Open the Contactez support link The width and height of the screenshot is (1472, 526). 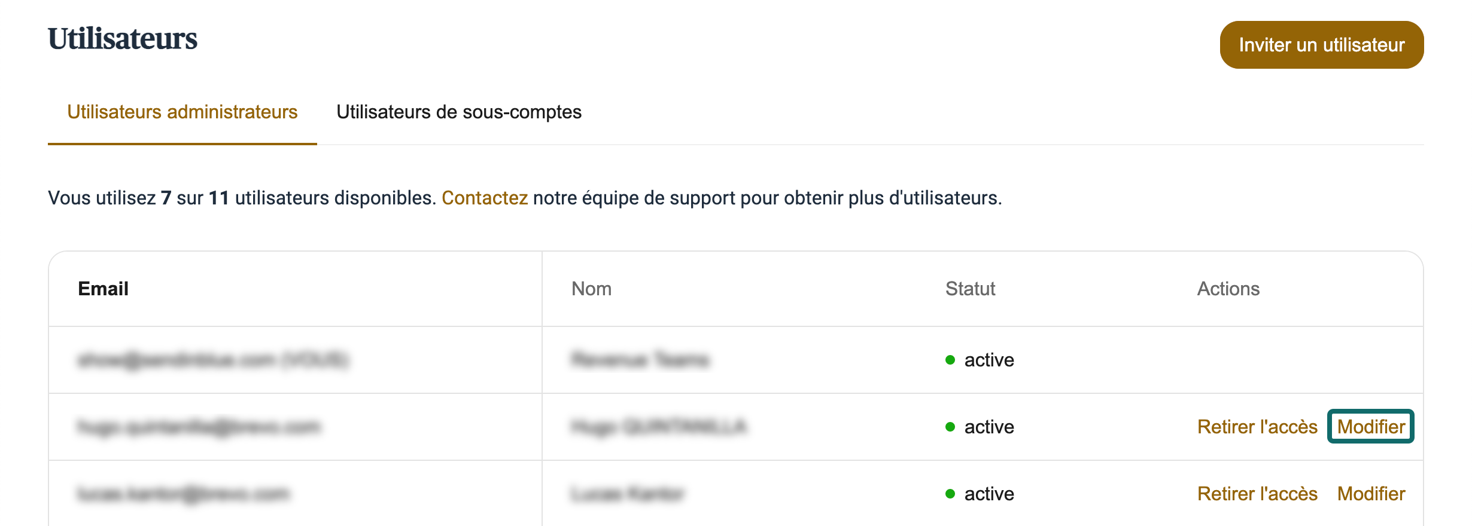(484, 198)
